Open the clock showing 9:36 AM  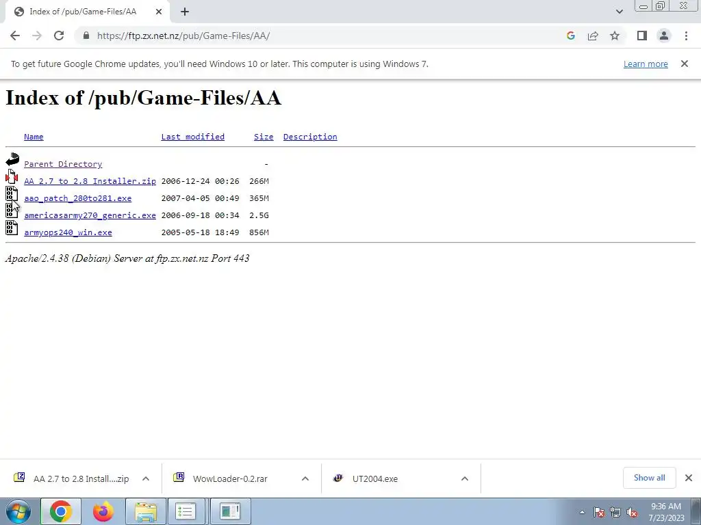click(666, 512)
